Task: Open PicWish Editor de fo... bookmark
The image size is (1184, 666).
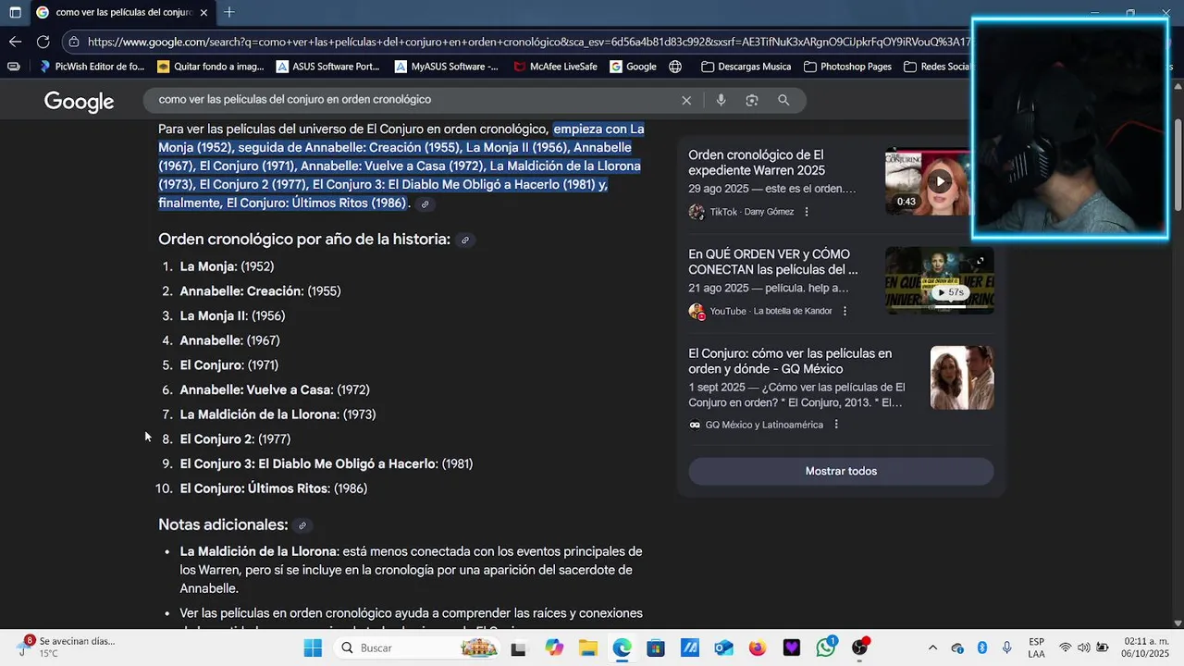Action: pos(92,67)
